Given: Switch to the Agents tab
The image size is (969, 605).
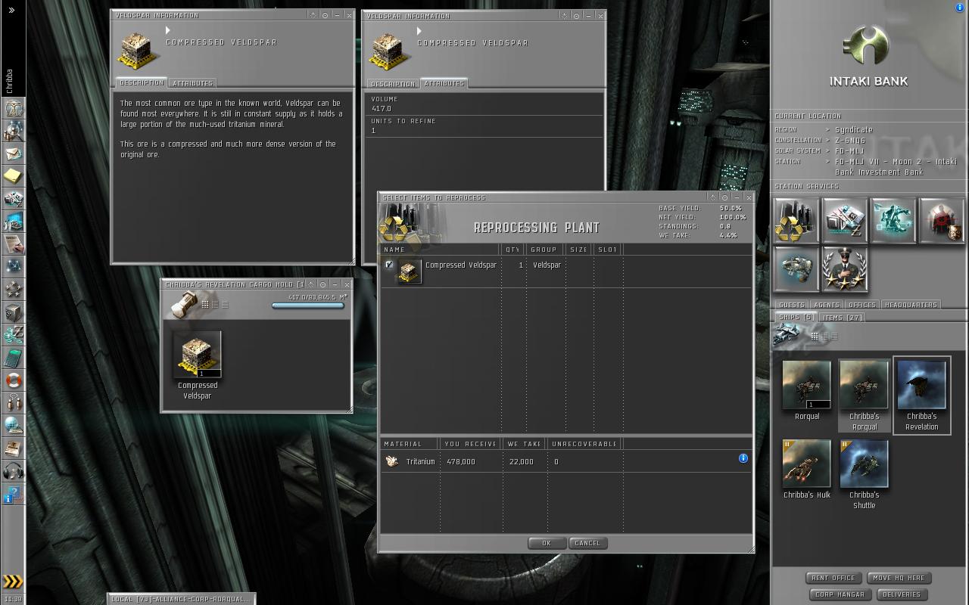Looking at the screenshot, I should (x=826, y=305).
